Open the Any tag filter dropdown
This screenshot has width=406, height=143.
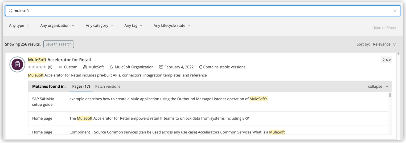tap(133, 26)
